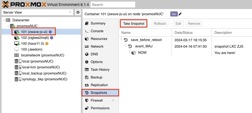
Task: Click the localnetwork grid icon
Action: click(x=17, y=55)
